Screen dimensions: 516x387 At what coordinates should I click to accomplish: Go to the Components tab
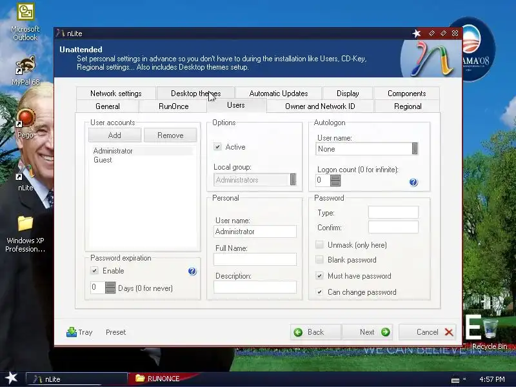pyautogui.click(x=406, y=94)
